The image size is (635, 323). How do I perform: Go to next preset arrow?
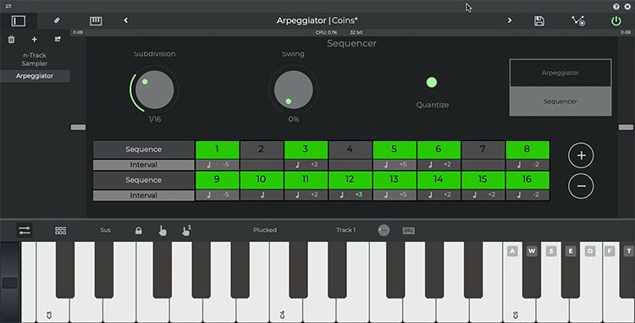point(510,20)
